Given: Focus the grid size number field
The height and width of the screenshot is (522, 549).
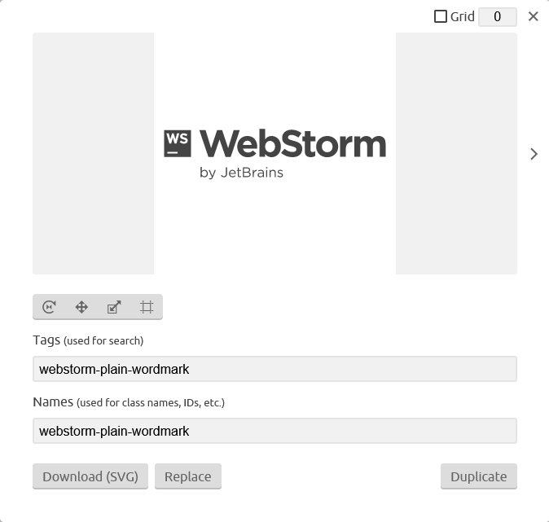Looking at the screenshot, I should coord(498,17).
